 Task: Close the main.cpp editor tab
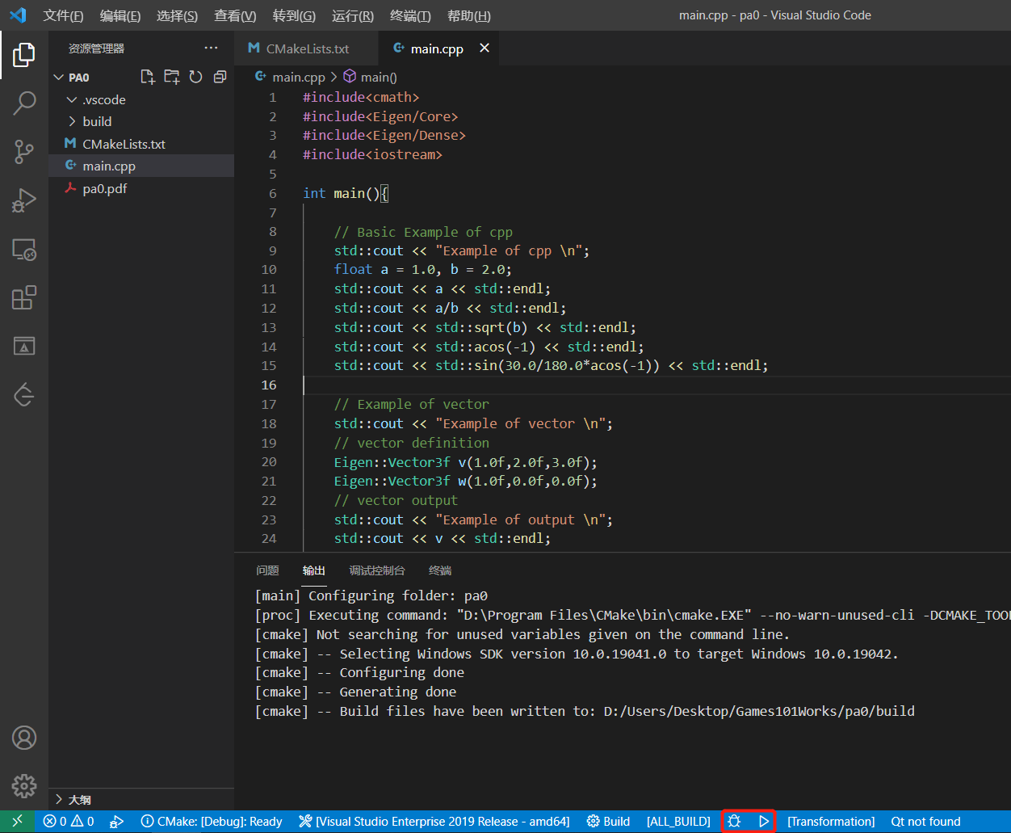[x=485, y=48]
